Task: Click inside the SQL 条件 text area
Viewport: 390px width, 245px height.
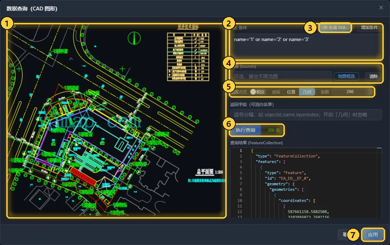Action: [306, 47]
